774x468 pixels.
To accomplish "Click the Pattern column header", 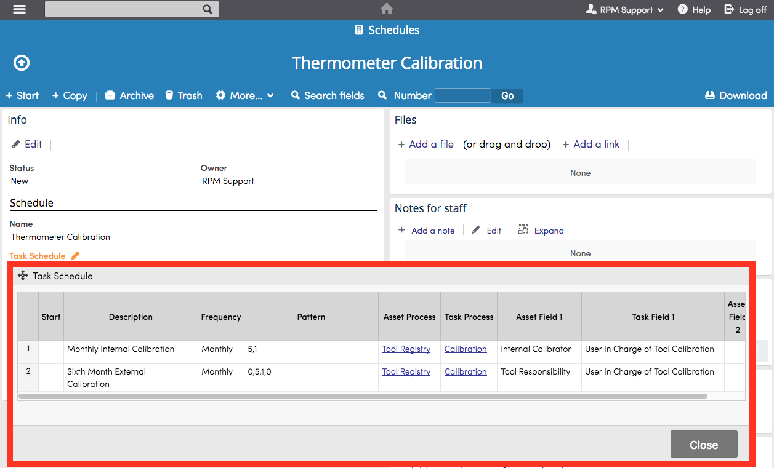I will coord(311,317).
